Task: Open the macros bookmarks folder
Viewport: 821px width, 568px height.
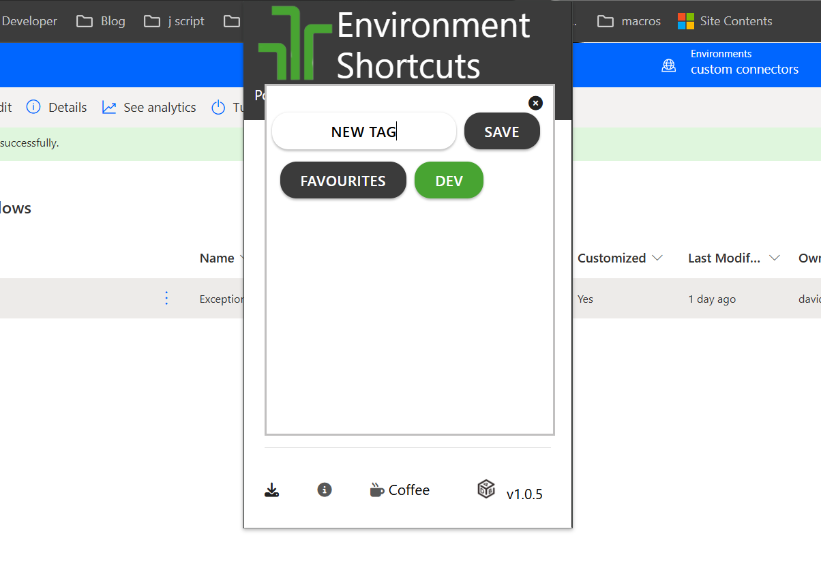Action: click(629, 21)
